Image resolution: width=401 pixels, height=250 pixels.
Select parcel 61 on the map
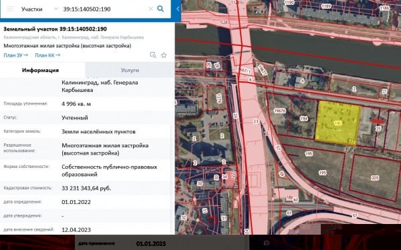point(289,213)
